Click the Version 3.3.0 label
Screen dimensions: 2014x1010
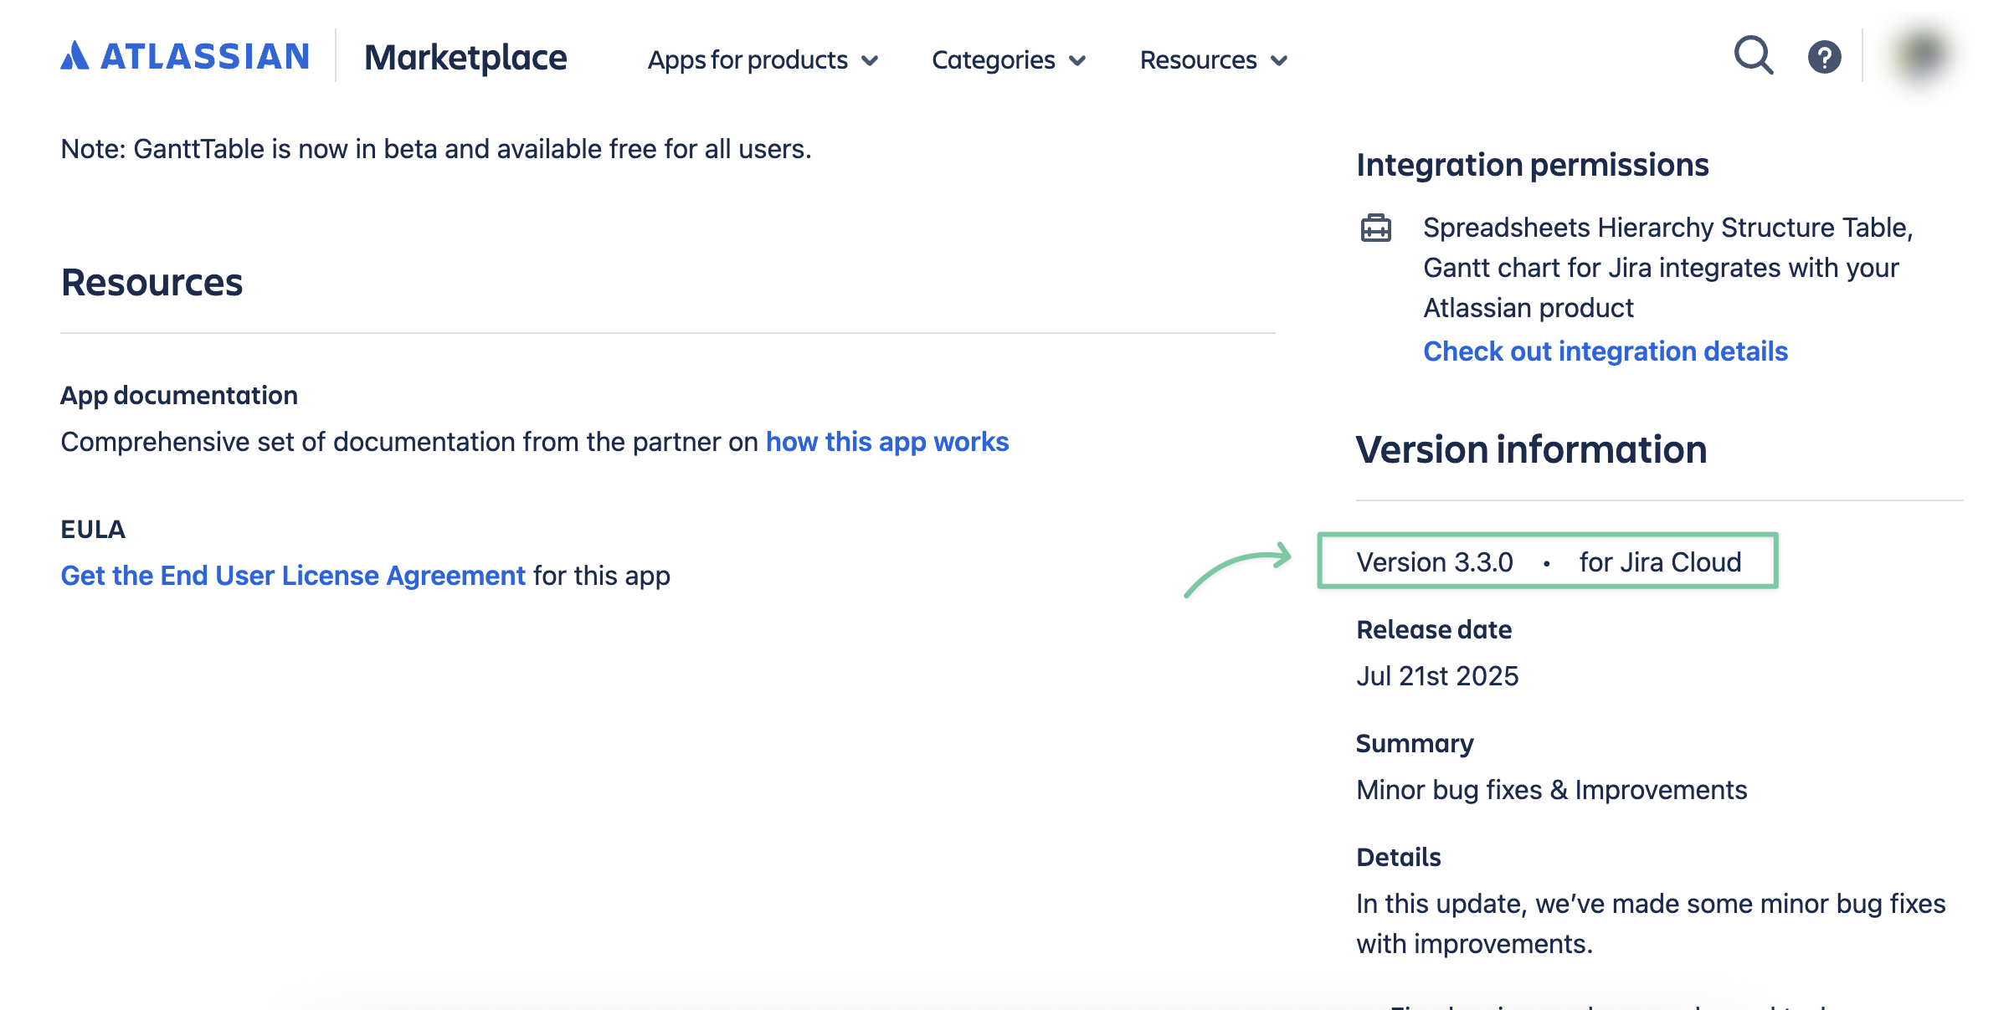pyautogui.click(x=1435, y=562)
